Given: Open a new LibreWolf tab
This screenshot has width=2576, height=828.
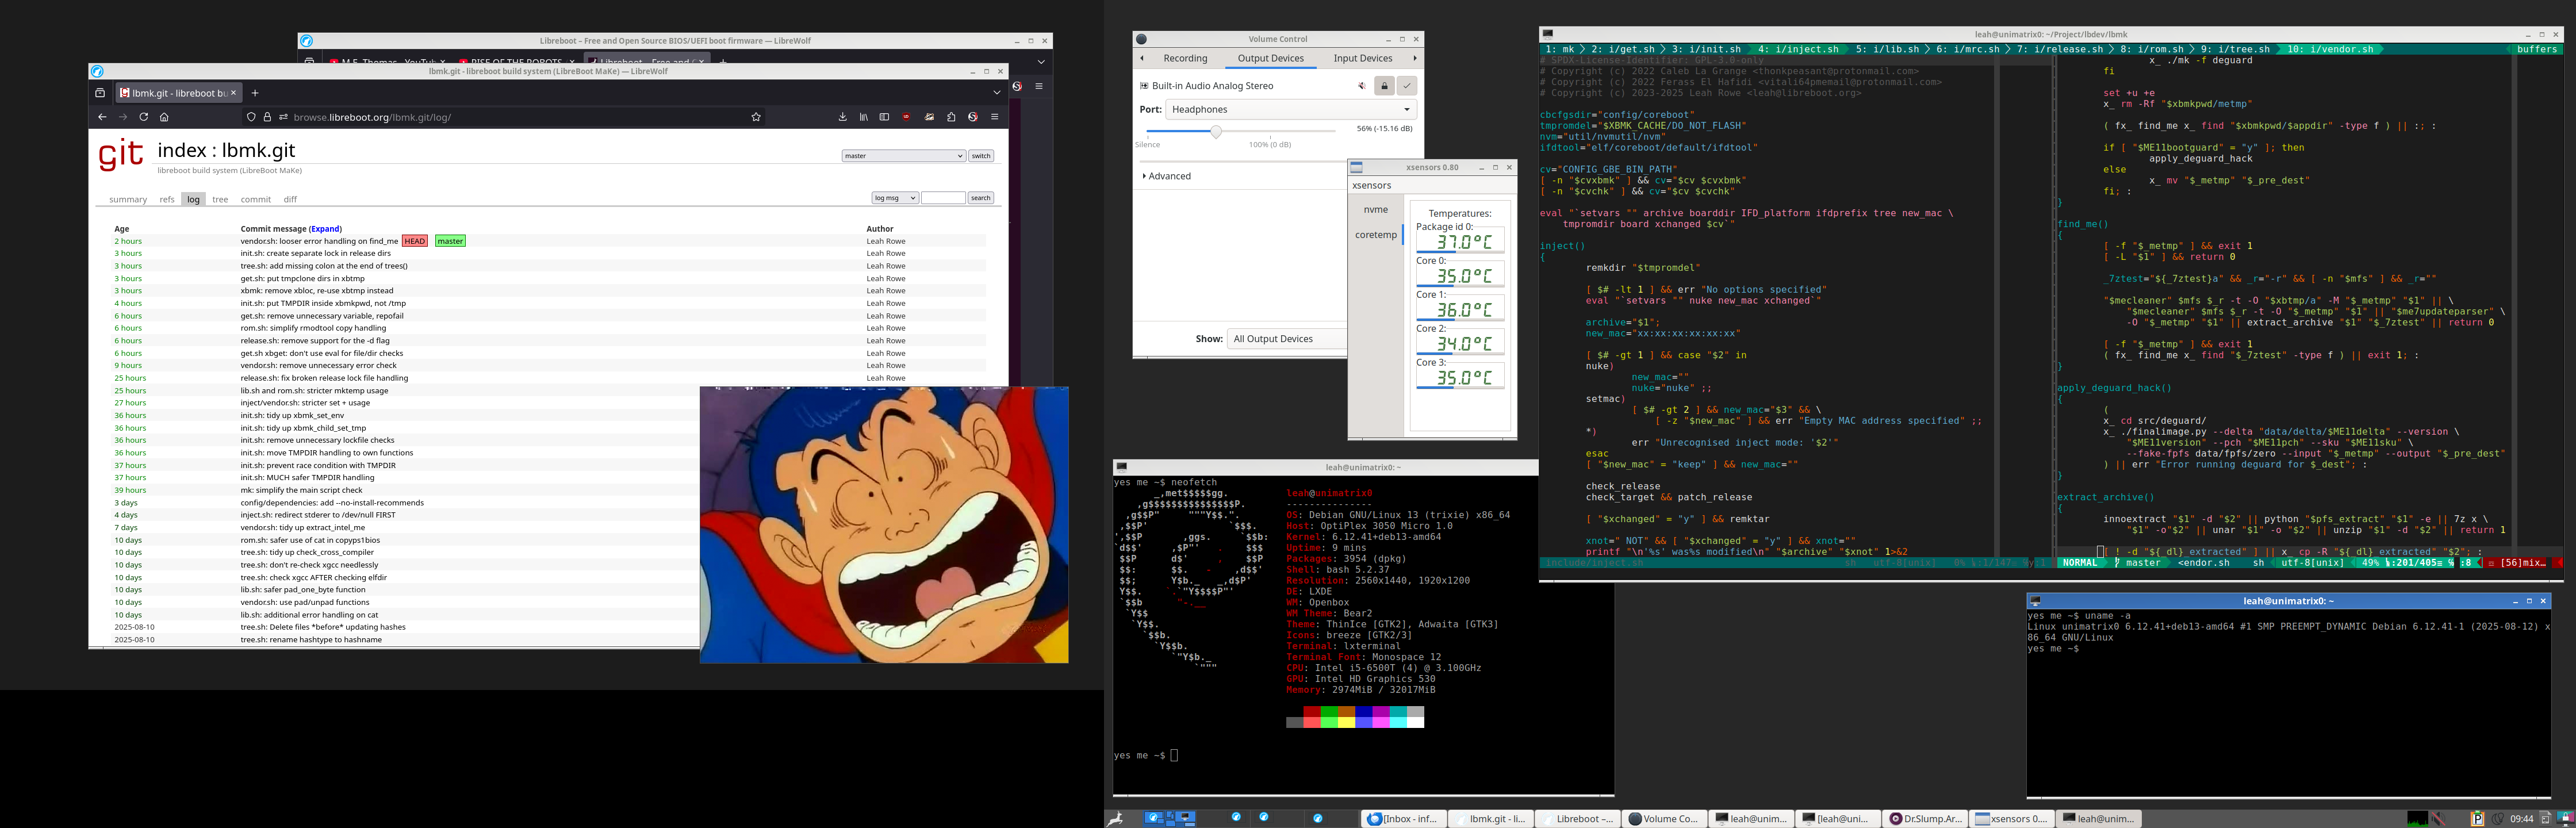Looking at the screenshot, I should click(x=255, y=93).
